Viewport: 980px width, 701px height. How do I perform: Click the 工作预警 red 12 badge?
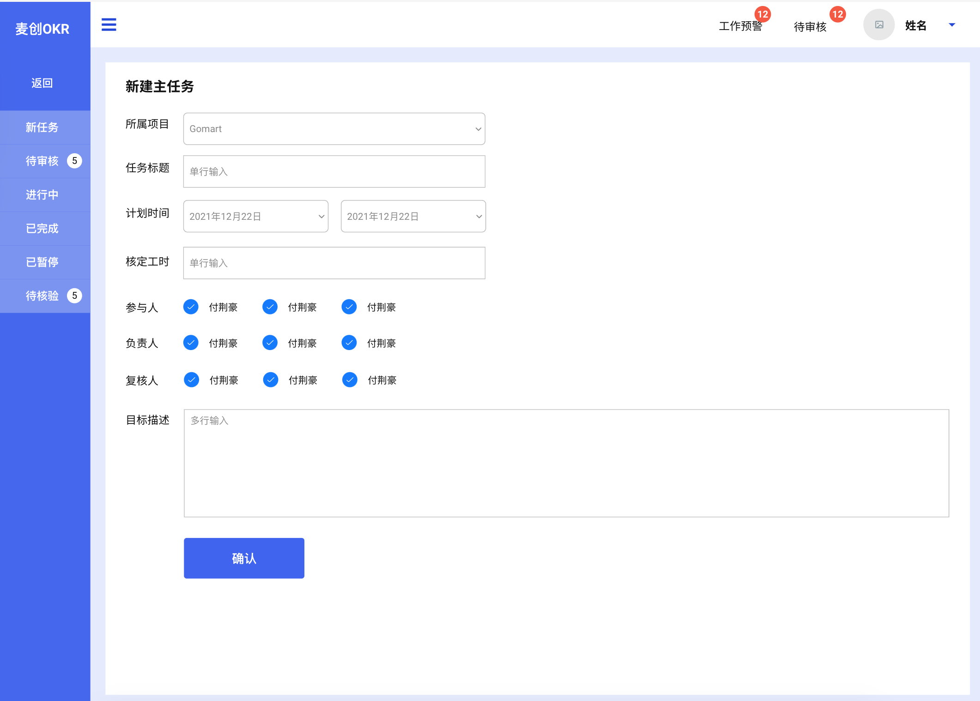[x=762, y=14]
